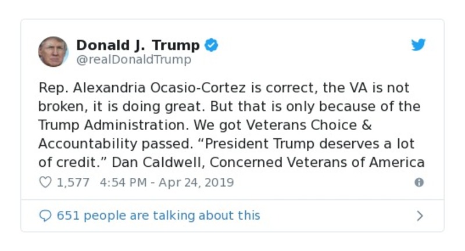Open Donald J. Trump's profile photo

pyautogui.click(x=53, y=51)
